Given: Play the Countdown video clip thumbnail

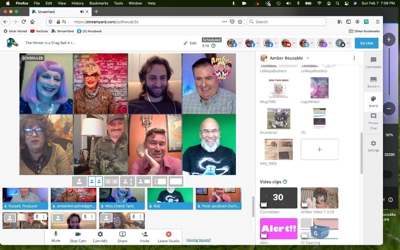Looking at the screenshot, I should pos(279,198).
